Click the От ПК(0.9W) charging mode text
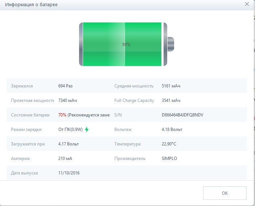The width and height of the screenshot is (255, 206). 71,129
